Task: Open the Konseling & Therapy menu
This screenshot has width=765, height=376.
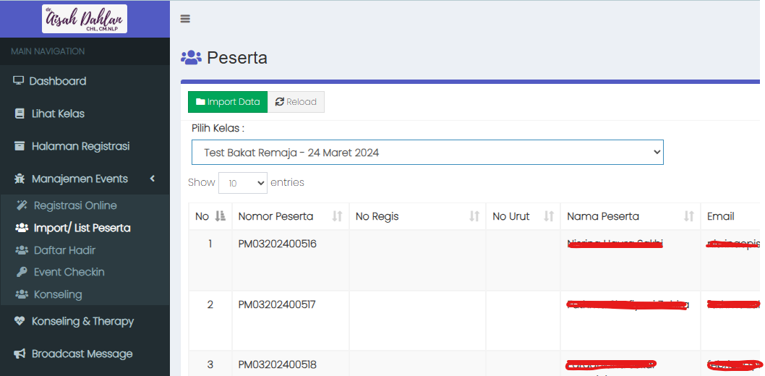Action: tap(82, 321)
